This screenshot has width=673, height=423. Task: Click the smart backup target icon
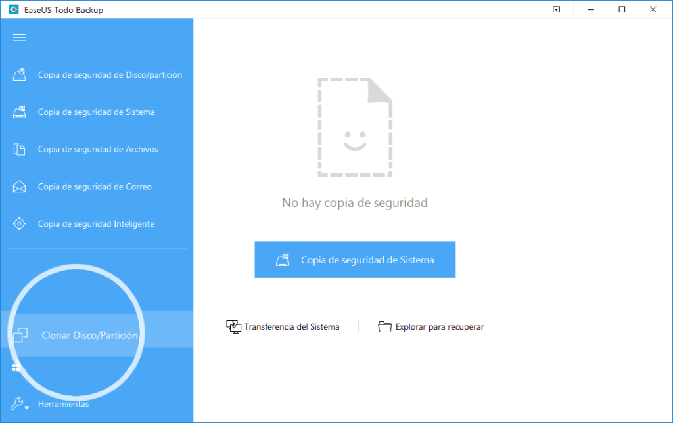[x=20, y=224]
